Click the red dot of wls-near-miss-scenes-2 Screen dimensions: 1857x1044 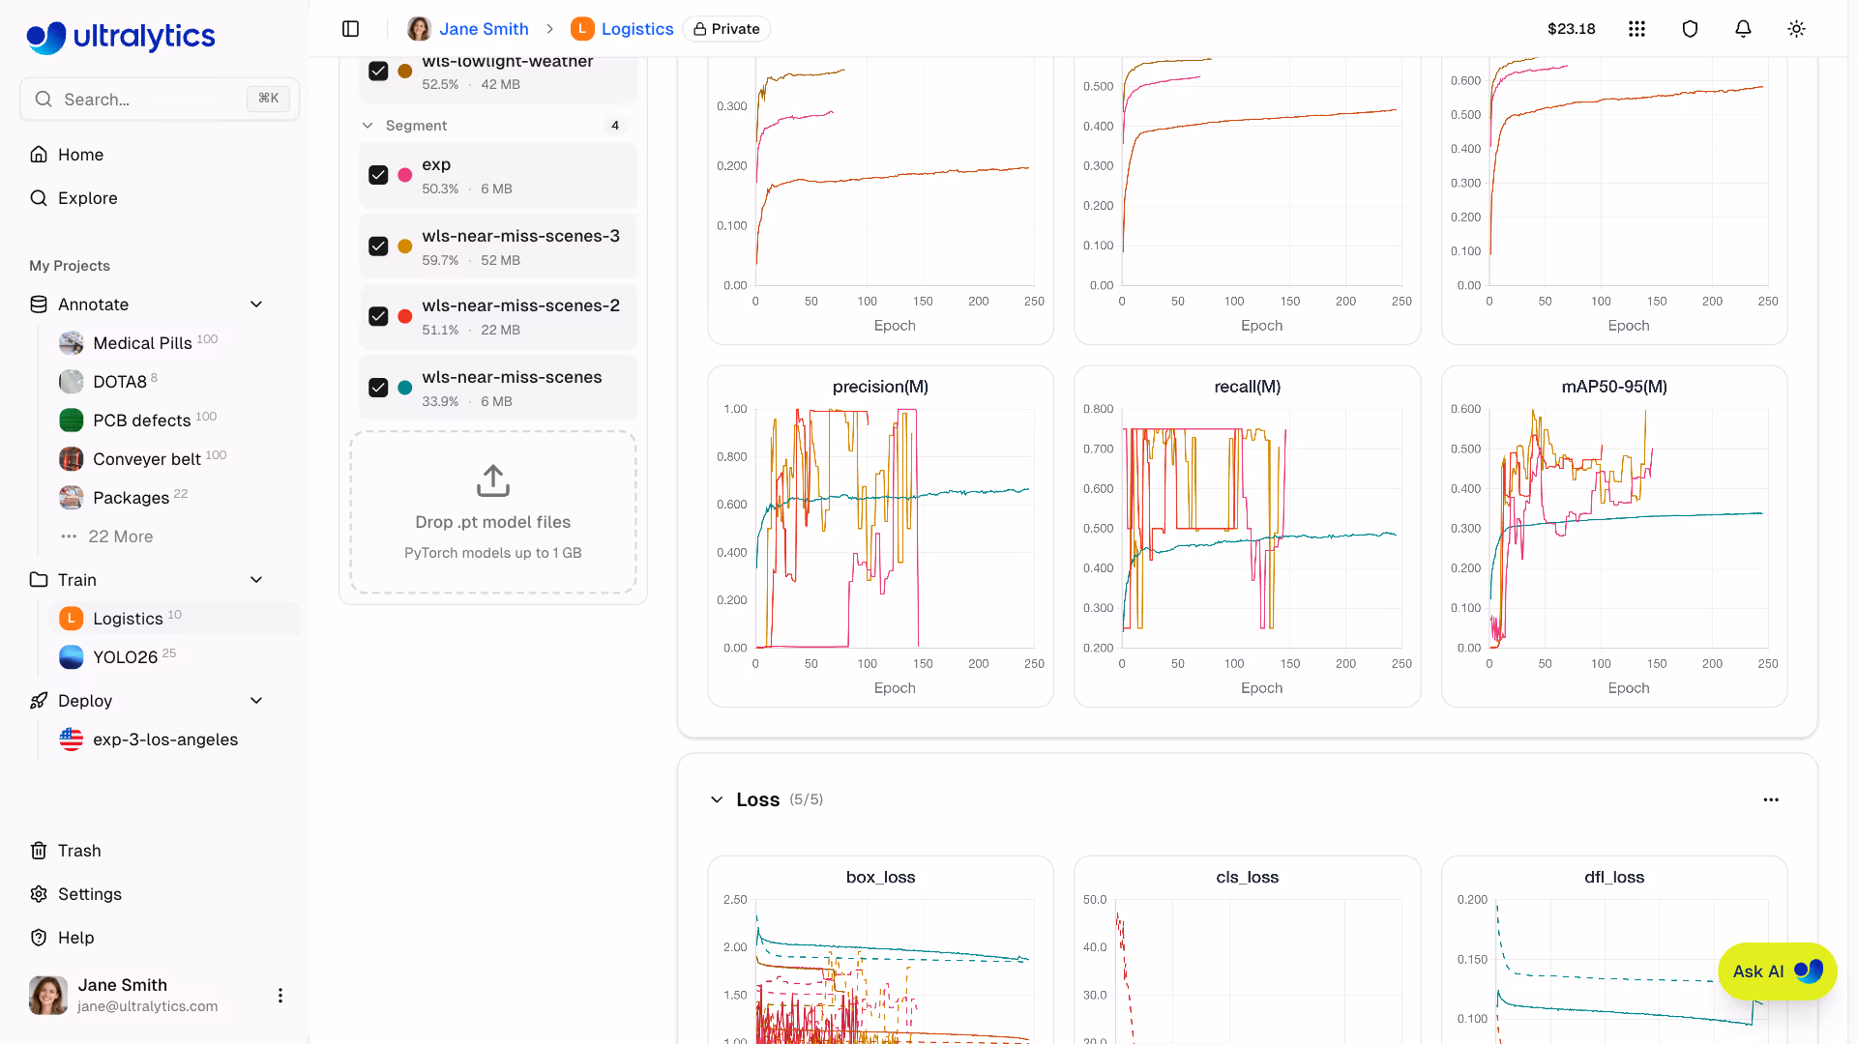[405, 316]
